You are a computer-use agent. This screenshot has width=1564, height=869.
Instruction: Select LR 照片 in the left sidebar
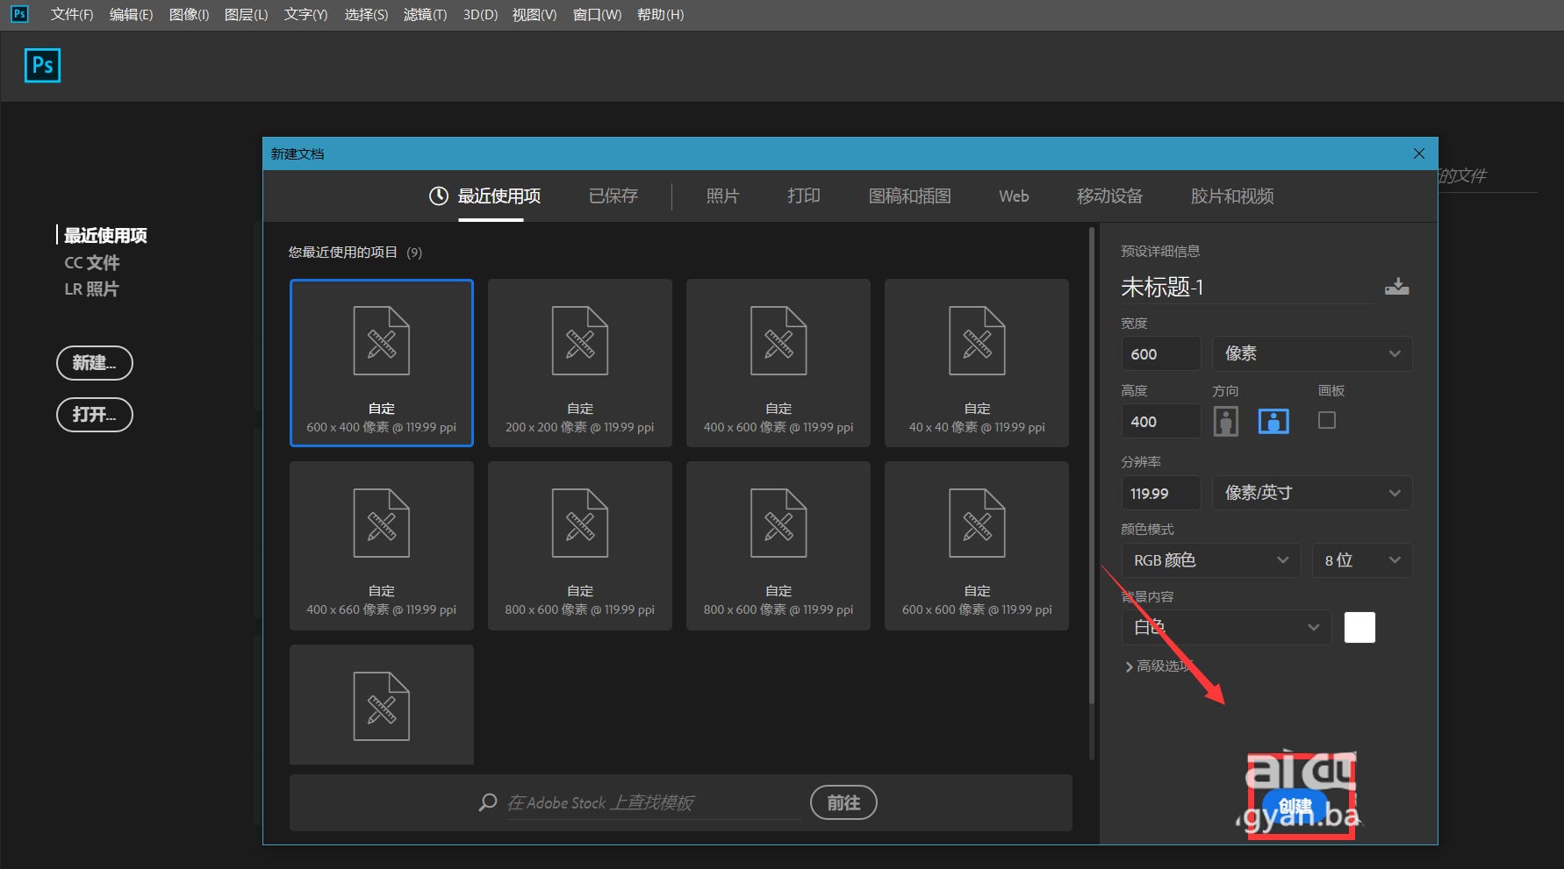(91, 288)
